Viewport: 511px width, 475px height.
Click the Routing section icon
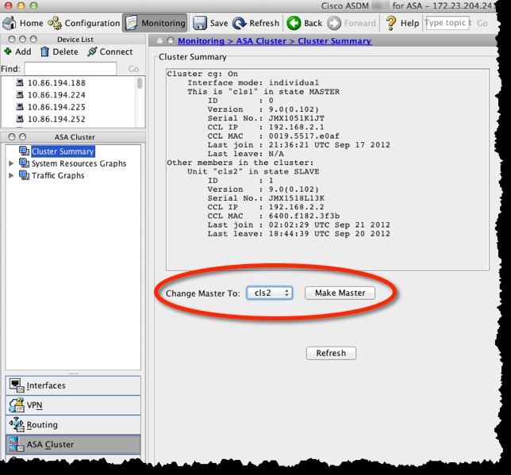17,424
